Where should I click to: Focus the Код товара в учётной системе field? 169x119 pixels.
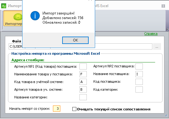[x=83, y=82]
